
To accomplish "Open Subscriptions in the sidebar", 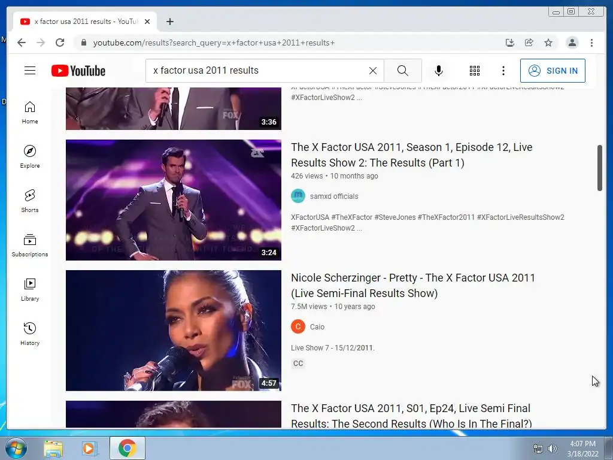I will [30, 245].
